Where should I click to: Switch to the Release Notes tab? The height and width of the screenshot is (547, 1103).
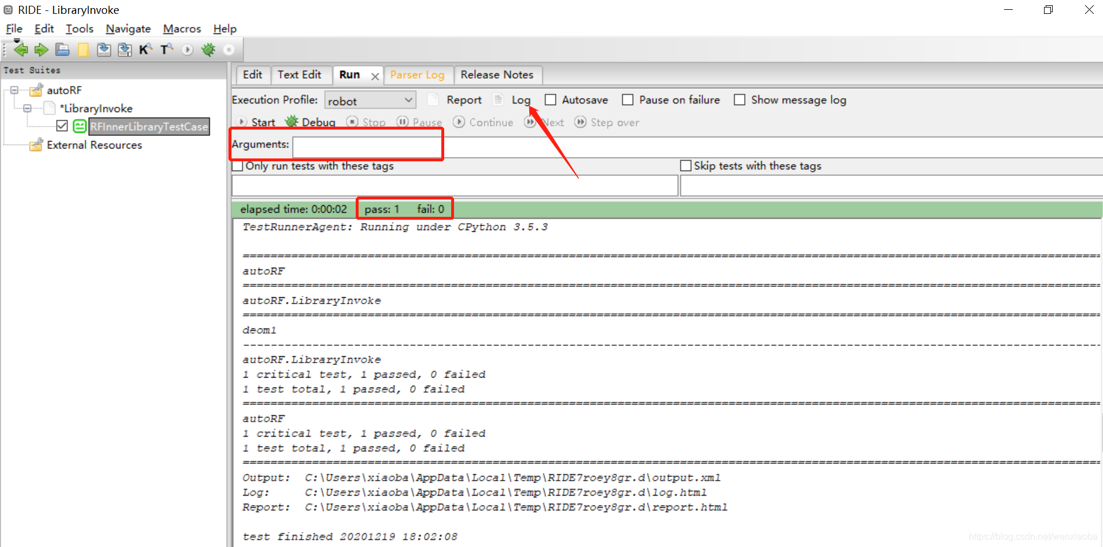coord(497,75)
